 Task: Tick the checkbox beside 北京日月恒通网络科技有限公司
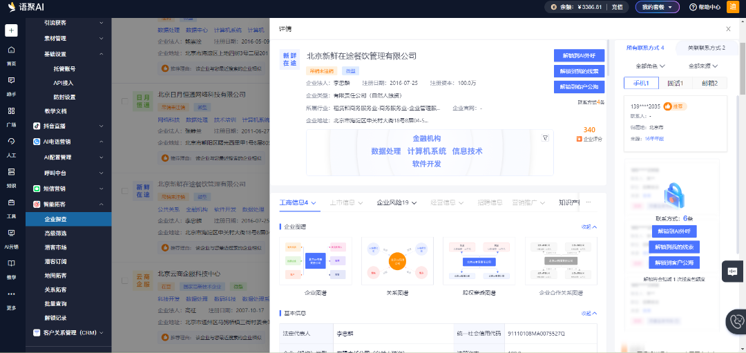(x=124, y=101)
